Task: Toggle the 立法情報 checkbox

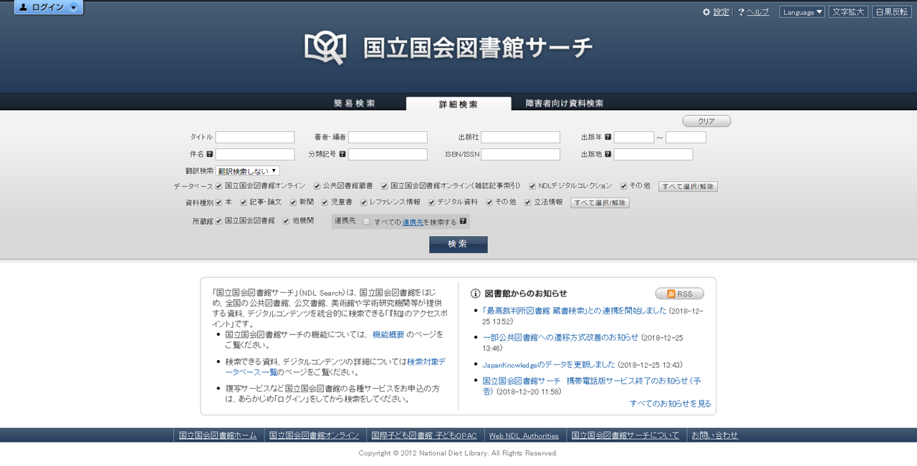Action: point(528,203)
